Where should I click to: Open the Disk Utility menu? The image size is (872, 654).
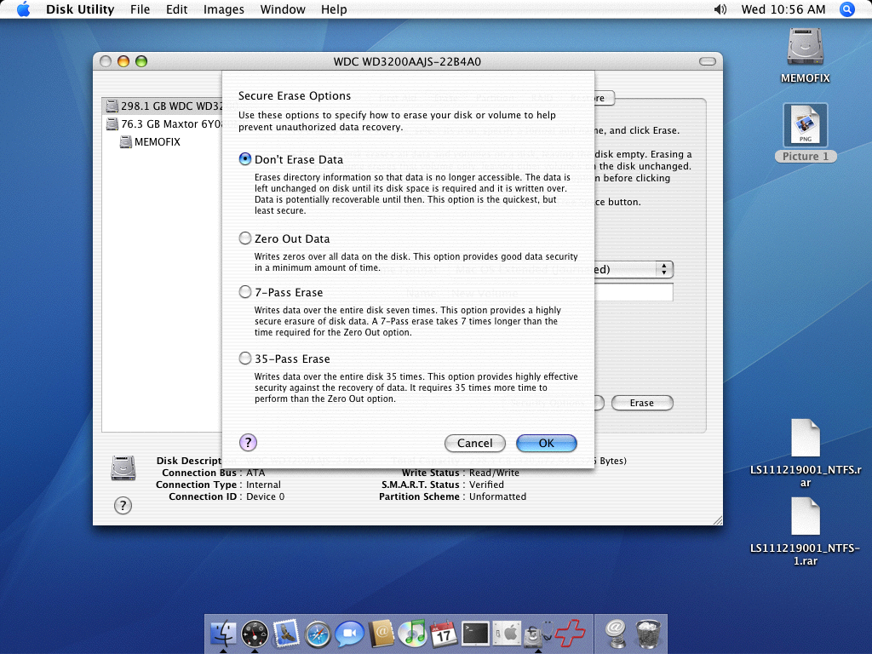coord(80,9)
